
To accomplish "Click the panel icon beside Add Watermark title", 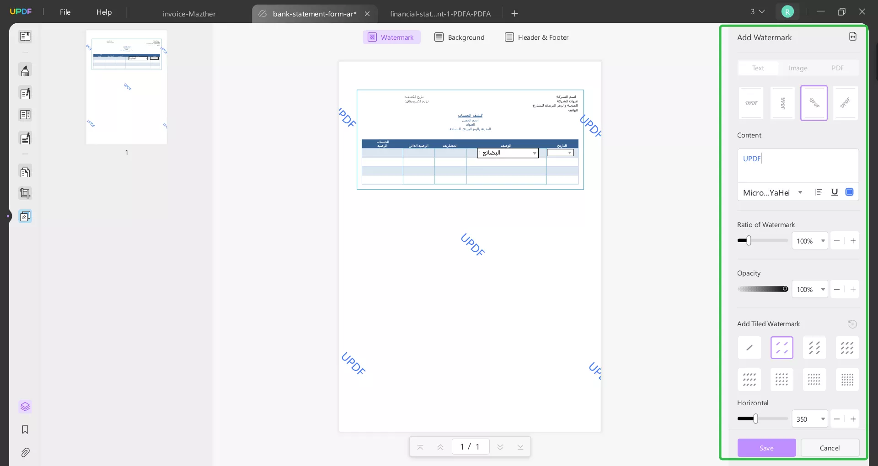I will click(x=853, y=37).
